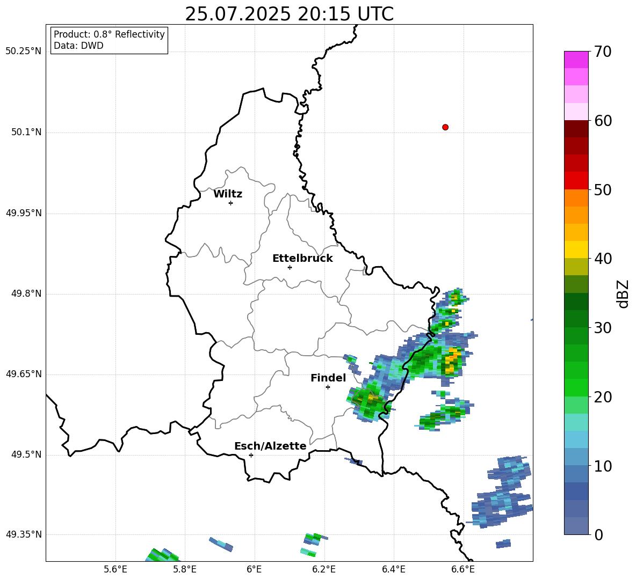Click the yellow colorbar segment above 40
Screen dimensions: 636x580
click(576, 249)
